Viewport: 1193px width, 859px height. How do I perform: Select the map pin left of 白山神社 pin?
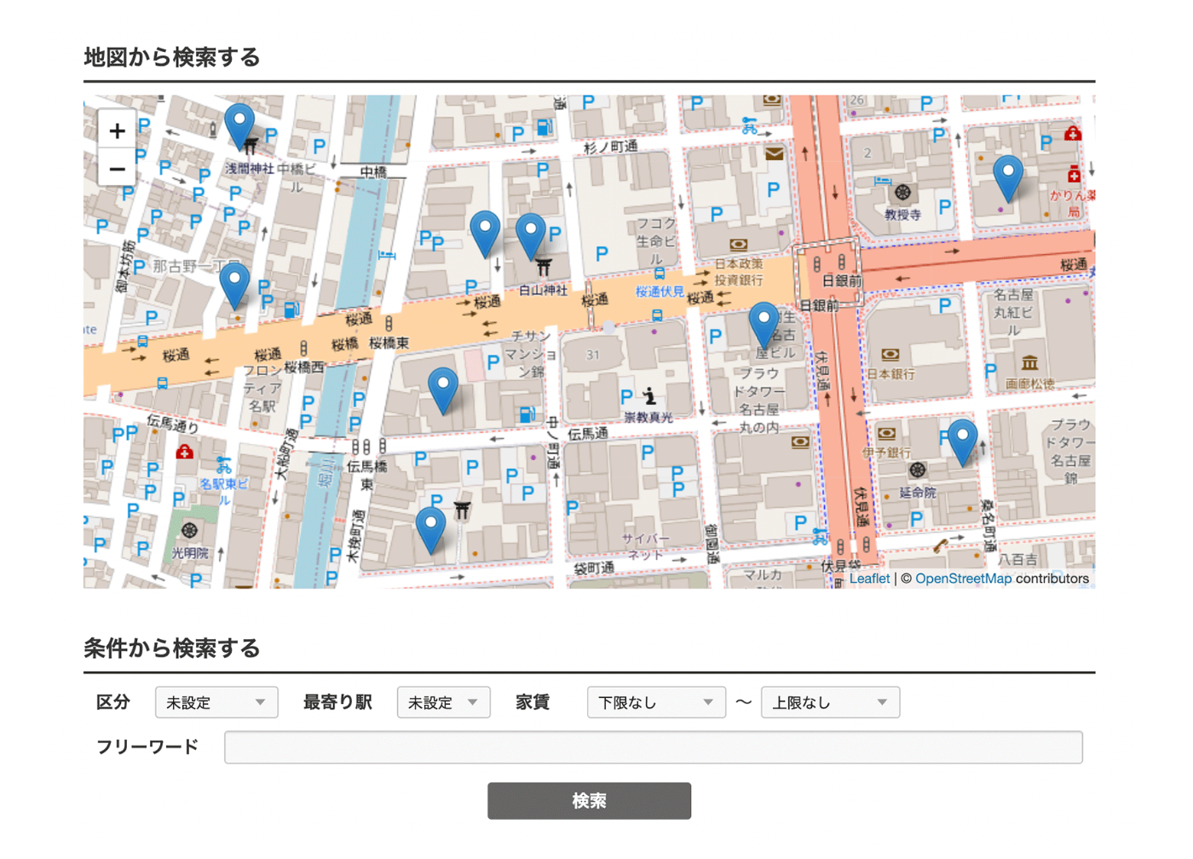pyautogui.click(x=485, y=232)
